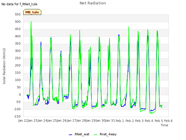Click the Jan 26 x-axis tick label

[x=62, y=120]
